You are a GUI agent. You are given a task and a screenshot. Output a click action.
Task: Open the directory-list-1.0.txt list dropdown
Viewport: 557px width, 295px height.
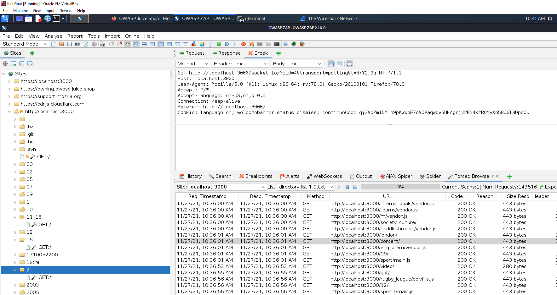tap(306, 187)
